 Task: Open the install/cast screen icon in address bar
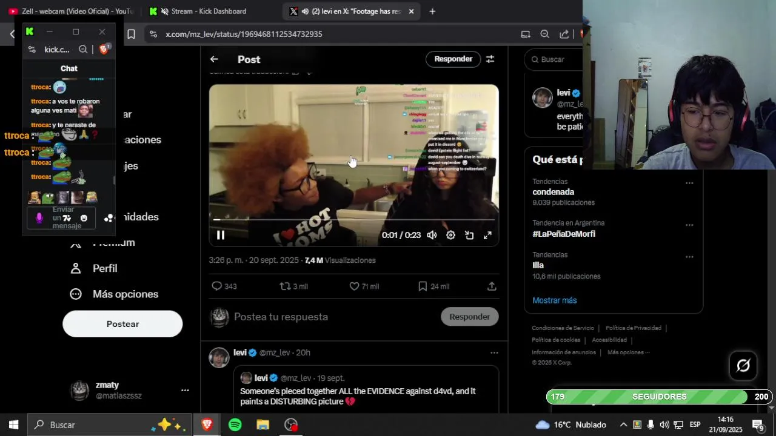526,34
